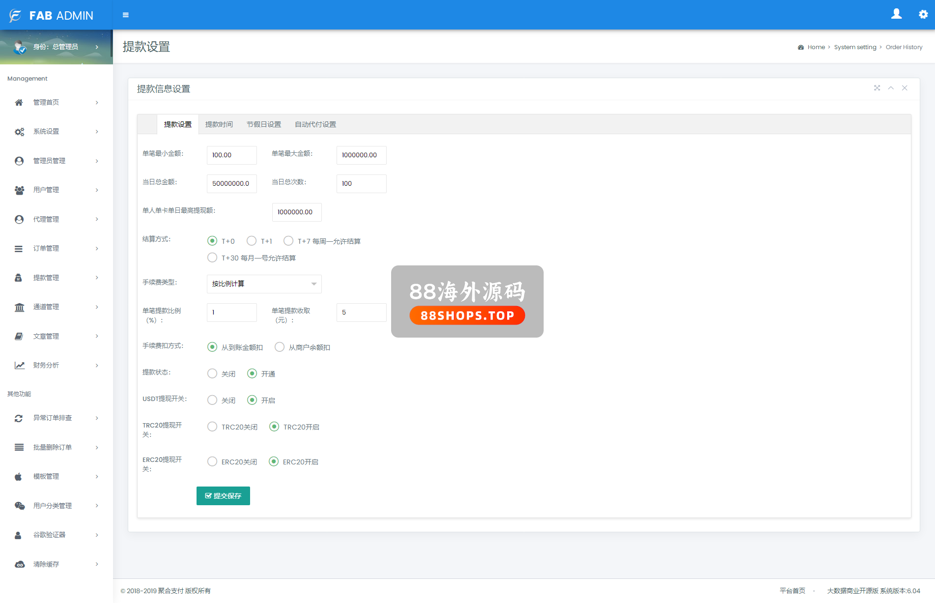Viewport: 935px width, 603px height.
Task: Click the chart icon for 财务分析
Action: tap(19, 365)
